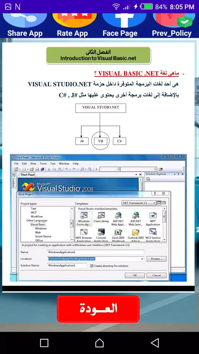Tap the chapter title Introduction to Visual Basic.net
Image resolution: width=199 pixels, height=354 pixels.
(x=98, y=58)
